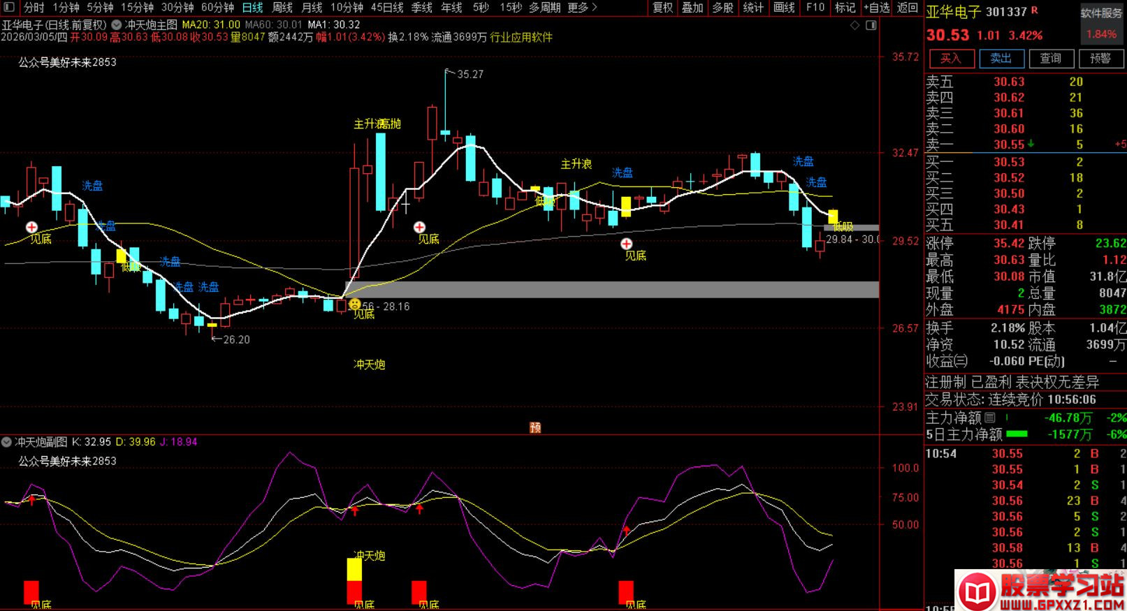Click the diamond icon above the chart
The image size is (1127, 611).
point(855,25)
